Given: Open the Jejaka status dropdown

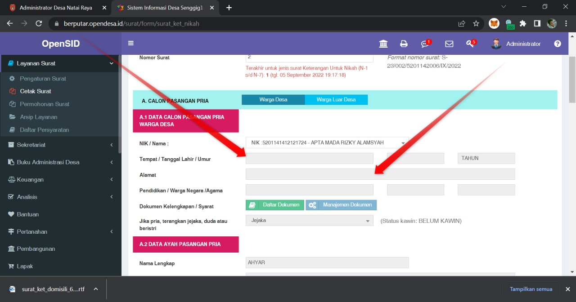Looking at the screenshot, I should pos(309,221).
